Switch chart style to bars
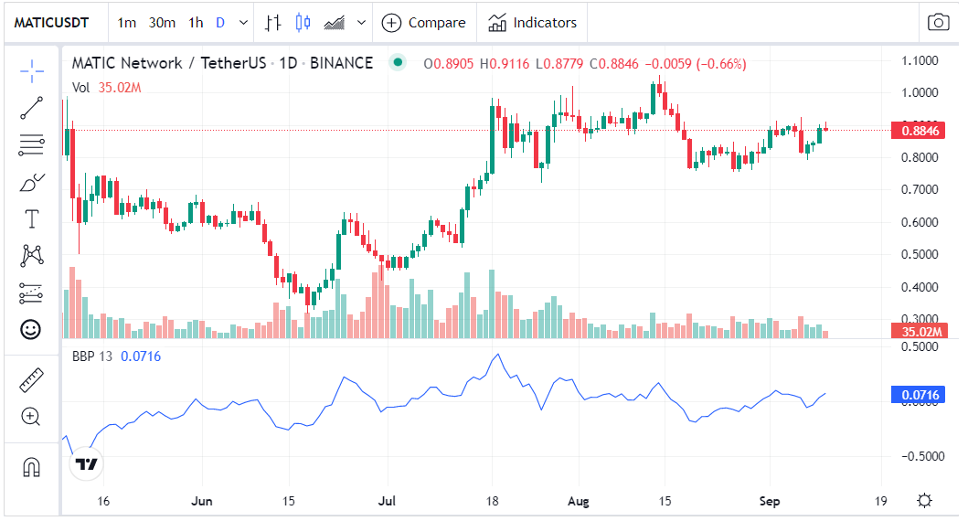Viewport: 968px width, 521px height. click(273, 23)
